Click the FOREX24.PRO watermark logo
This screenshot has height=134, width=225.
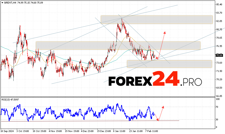[155, 81]
